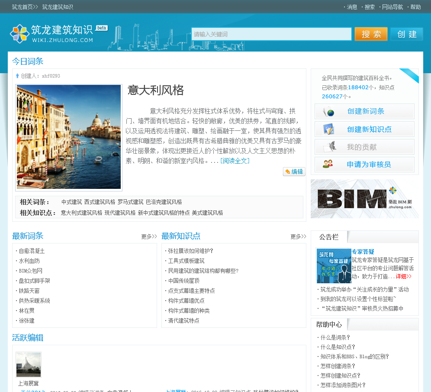The image size is (431, 392).
Task: Open the 水利血防 entry
Action: [29, 261]
